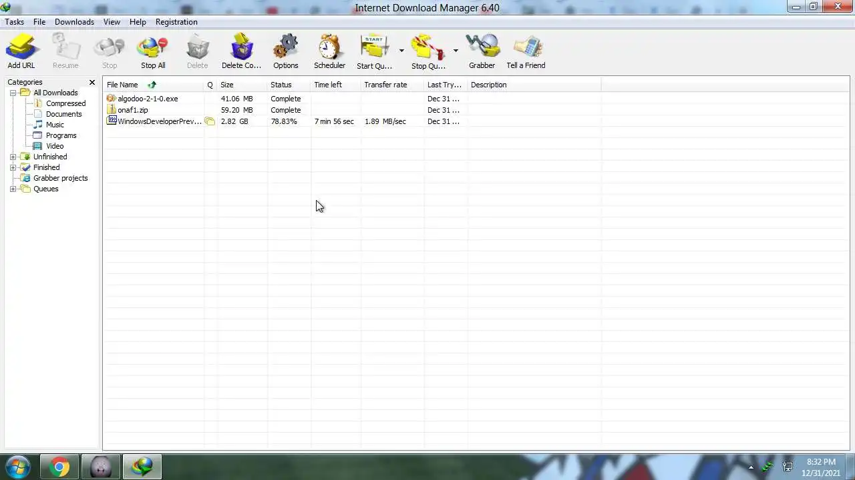The image size is (855, 480).
Task: Sort by the Last Try column
Action: (446, 85)
